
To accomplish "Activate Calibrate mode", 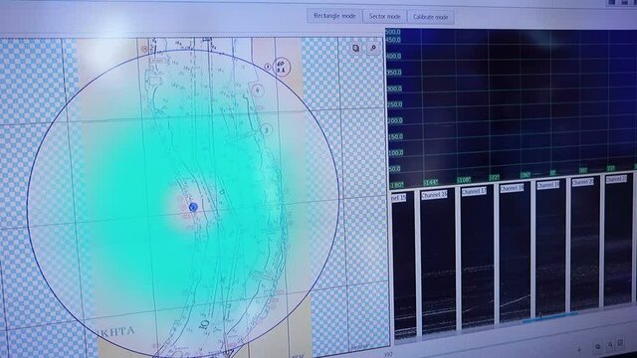I will (430, 17).
